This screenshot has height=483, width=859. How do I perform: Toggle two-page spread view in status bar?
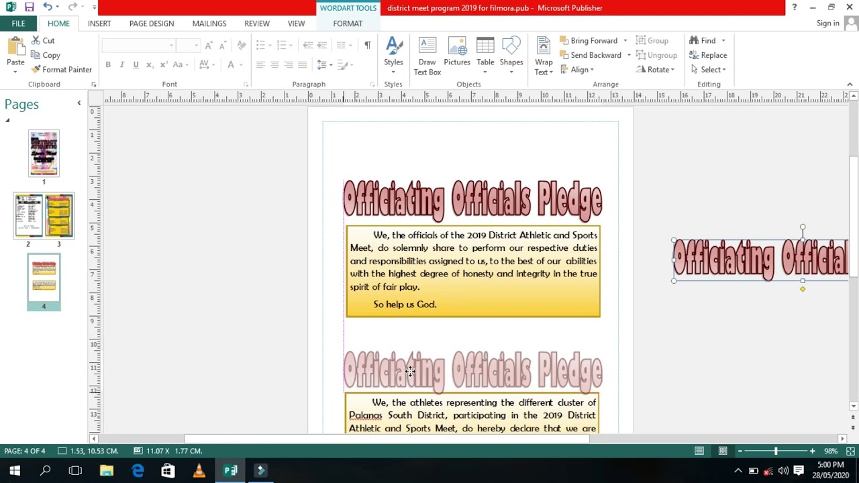click(723, 451)
